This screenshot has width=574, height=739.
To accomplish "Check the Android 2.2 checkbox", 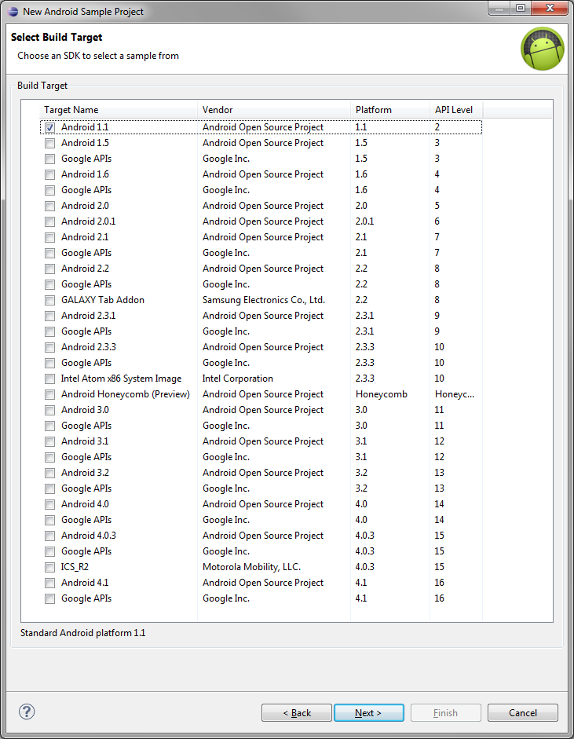I will (x=50, y=269).
